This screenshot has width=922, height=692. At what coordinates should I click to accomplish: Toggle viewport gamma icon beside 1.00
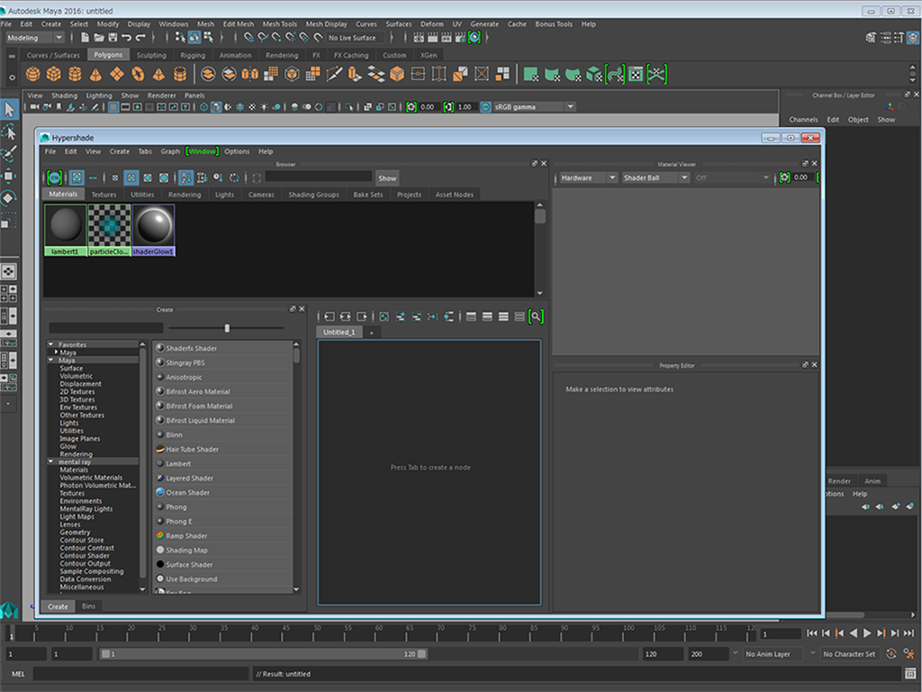point(448,107)
